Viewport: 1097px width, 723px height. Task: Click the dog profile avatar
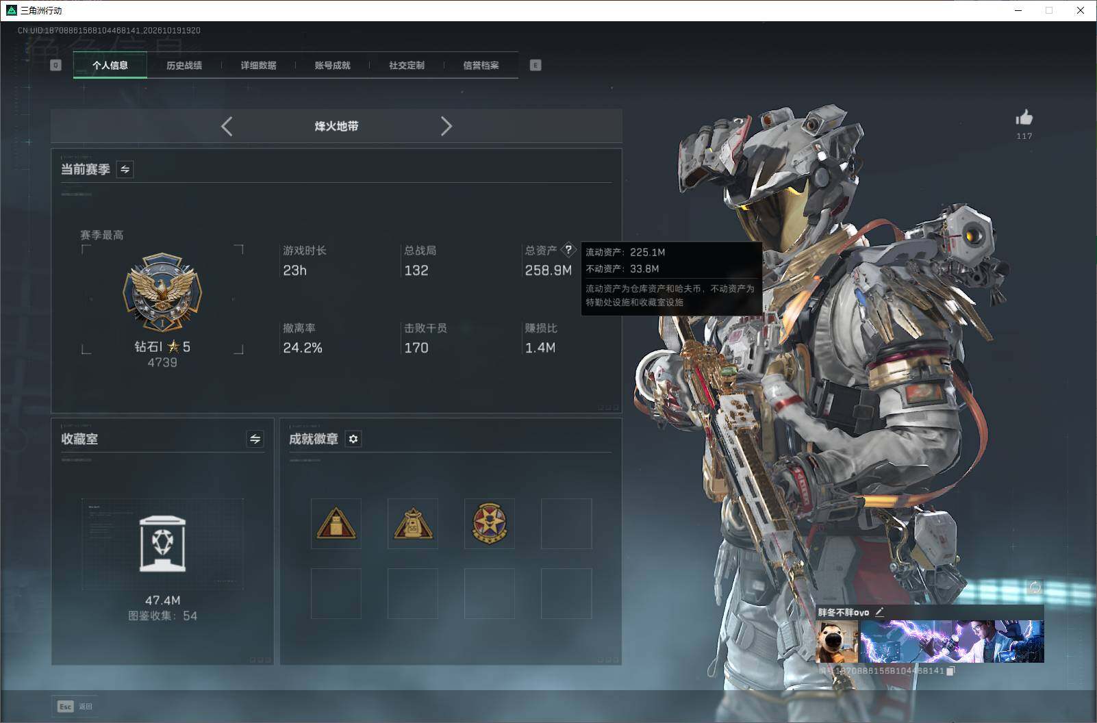[838, 642]
